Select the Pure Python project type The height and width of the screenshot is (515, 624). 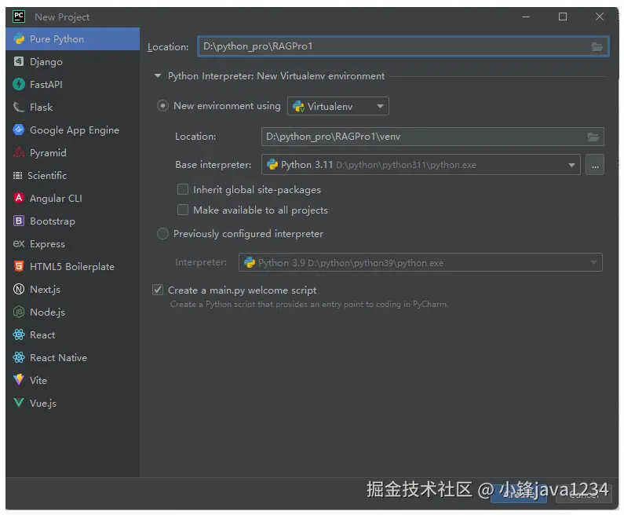coord(72,39)
